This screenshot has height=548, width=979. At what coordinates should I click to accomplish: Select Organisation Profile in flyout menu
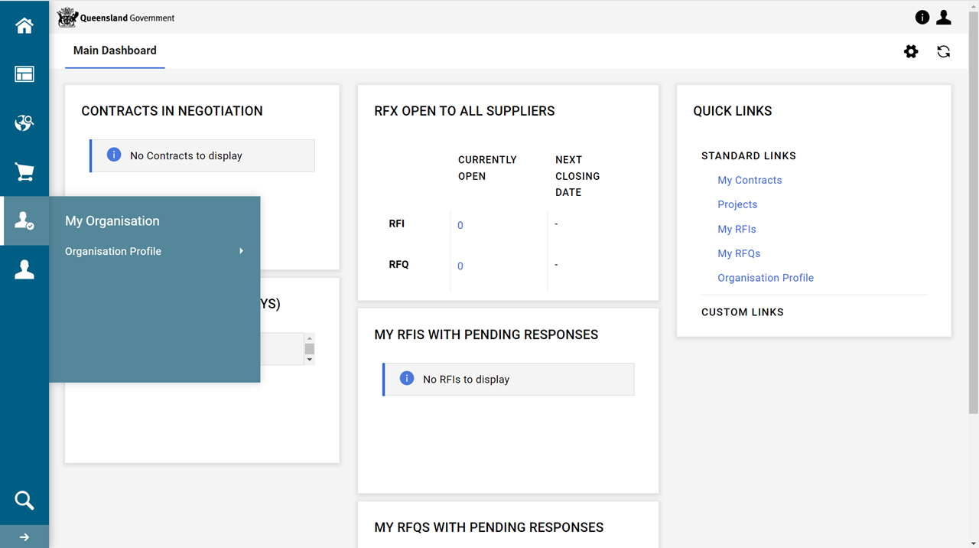[x=113, y=251]
